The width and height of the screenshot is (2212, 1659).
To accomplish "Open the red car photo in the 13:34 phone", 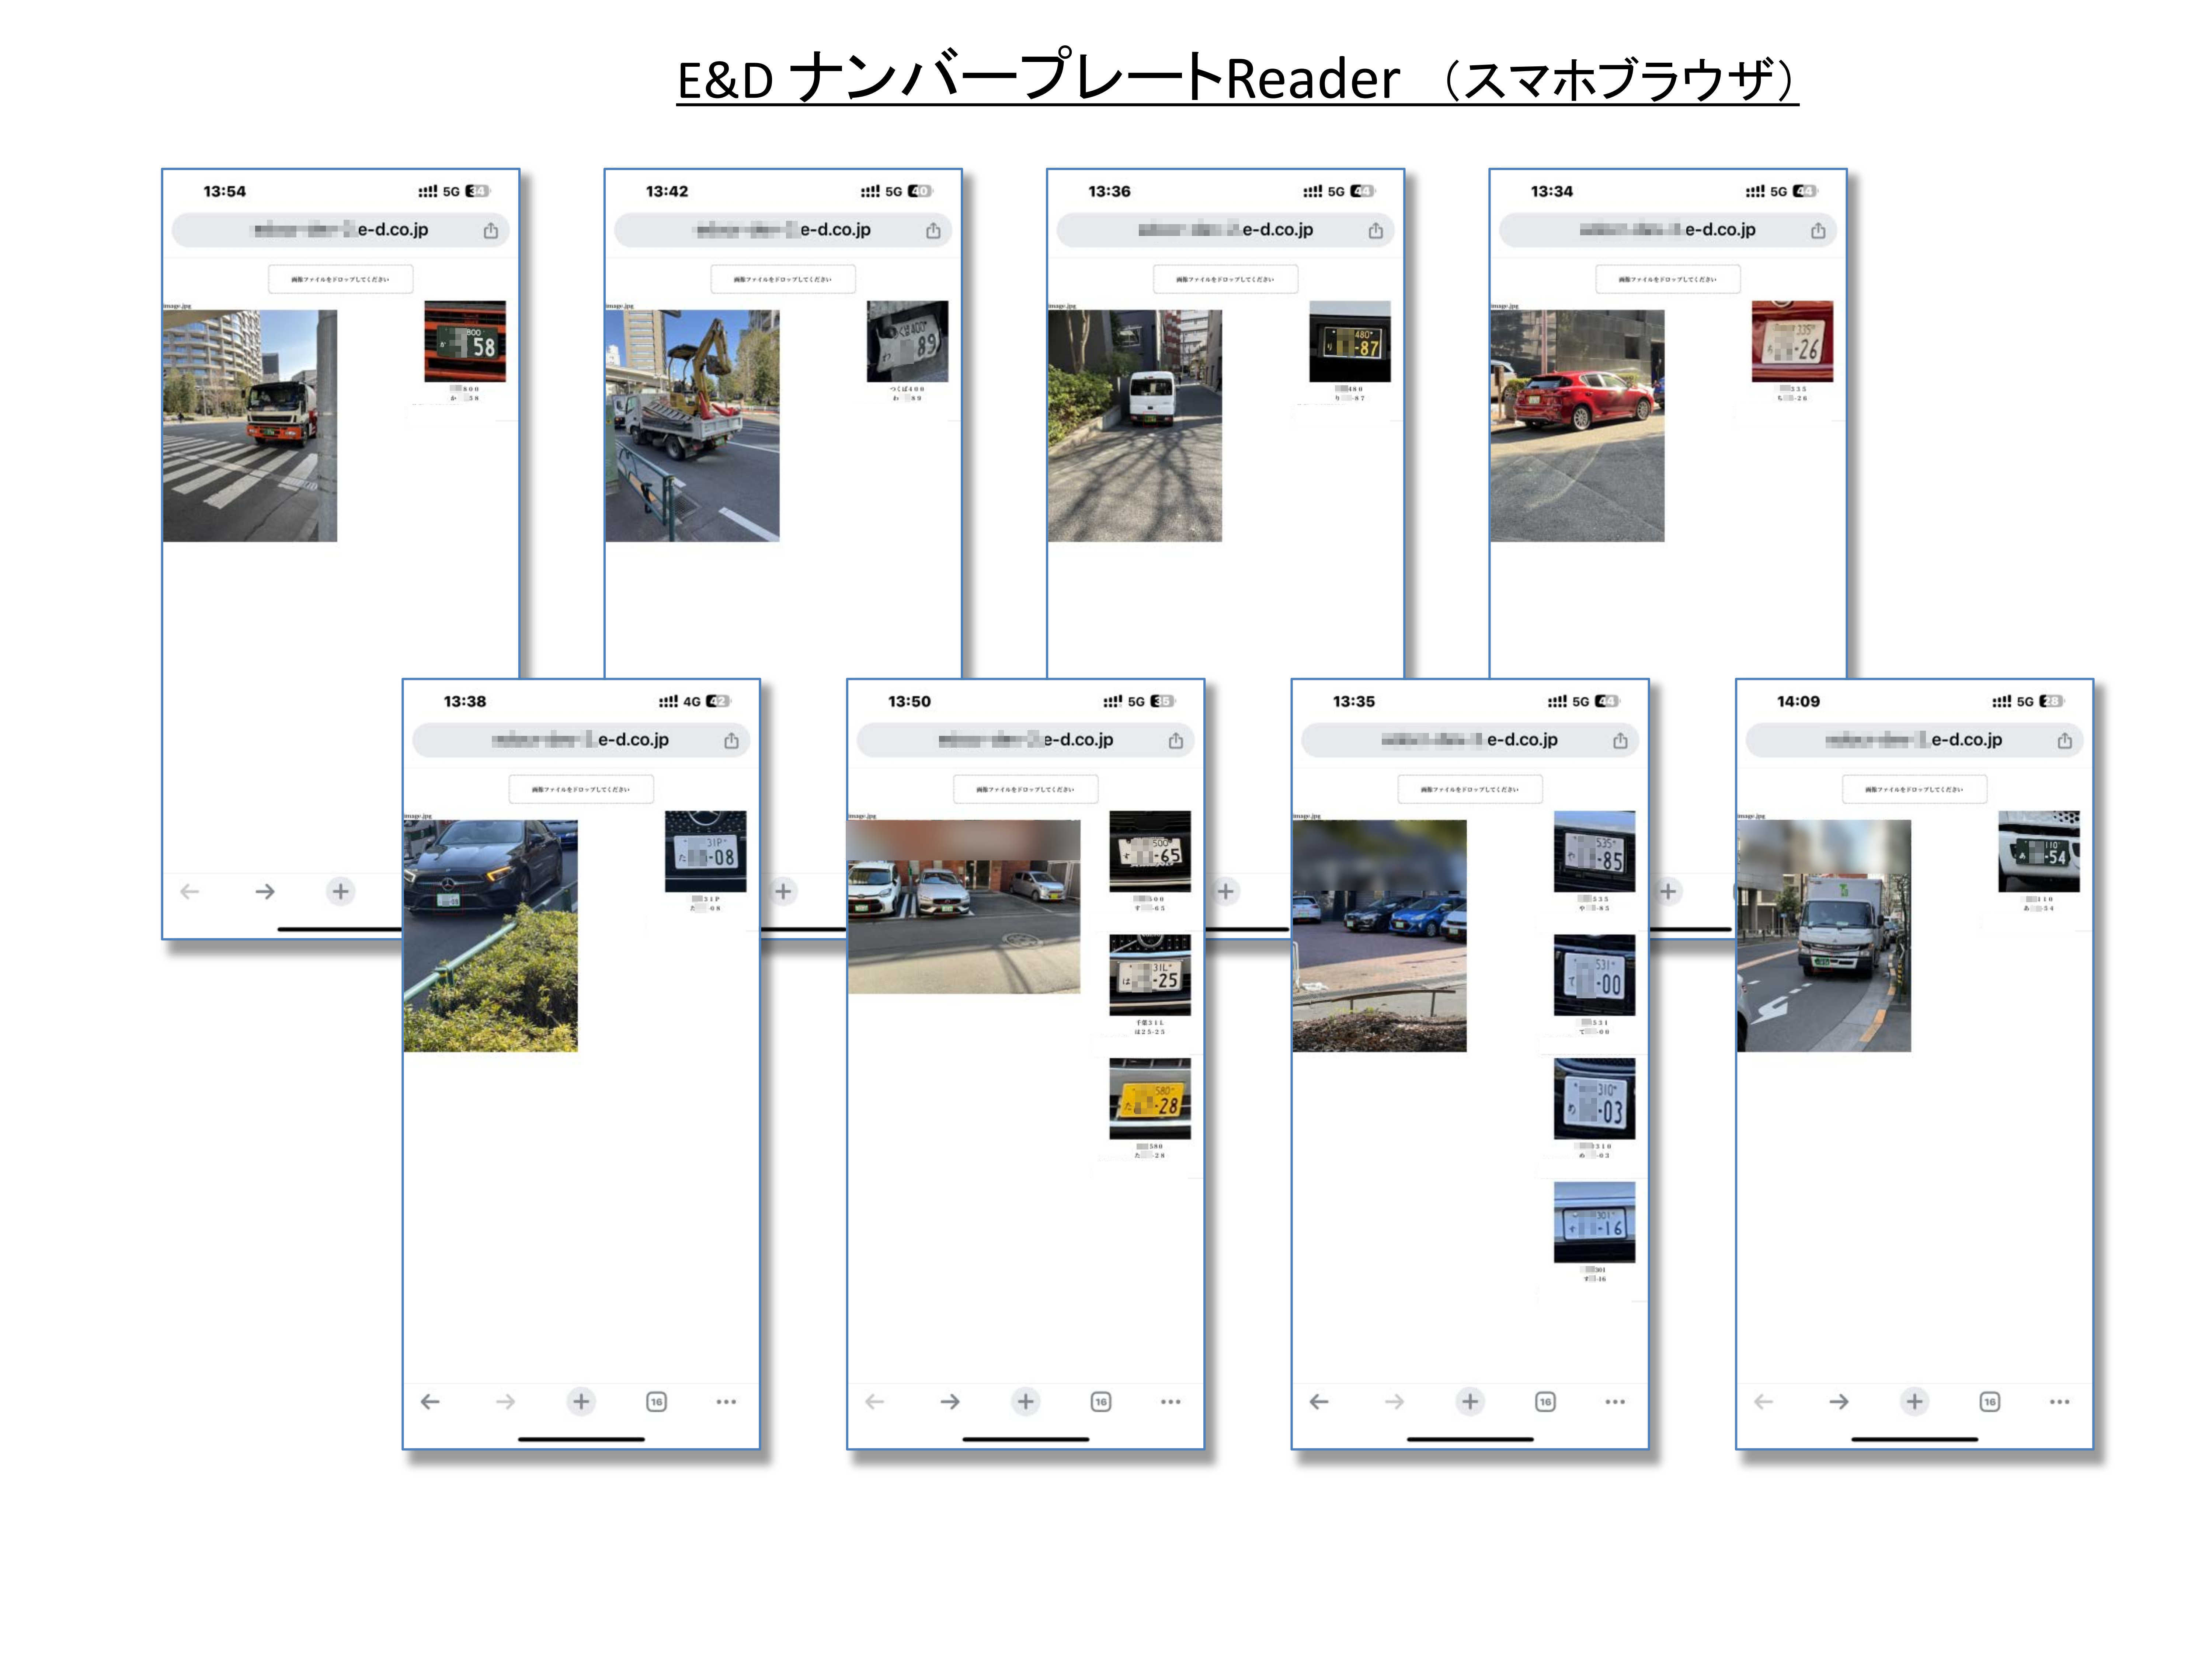I will click(x=1577, y=426).
